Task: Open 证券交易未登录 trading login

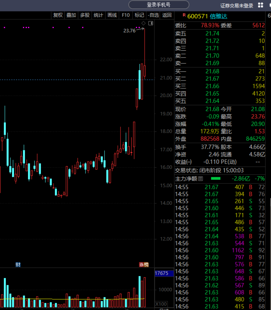Action: tap(237, 6)
